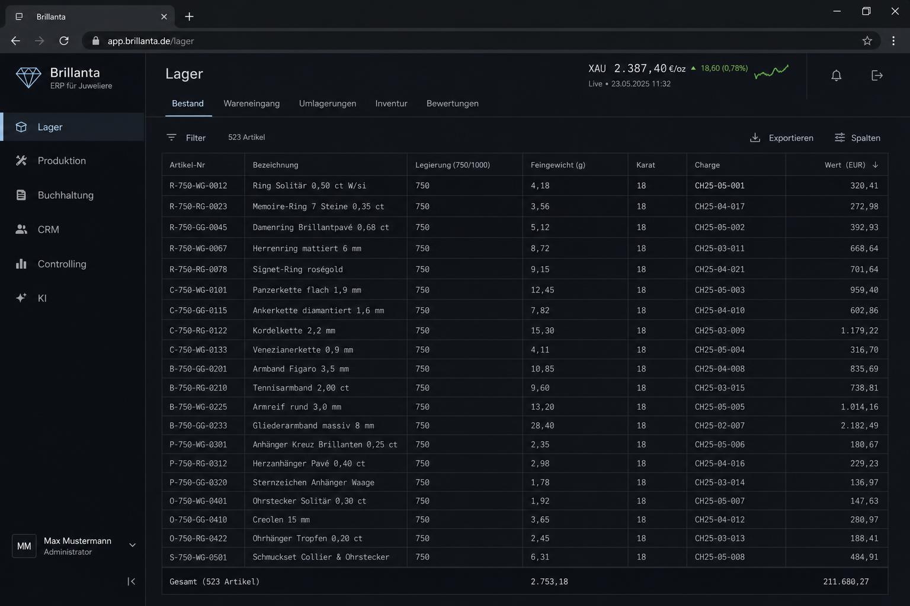Click the Charge column header

coord(707,165)
